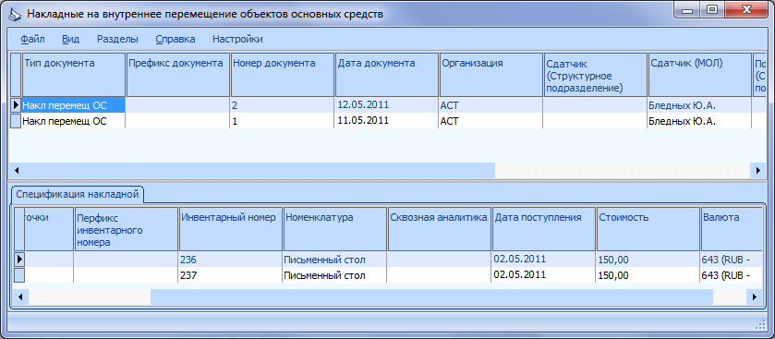
Task: Select Накл перемещ ОС cell dated 11.05.2011
Action: pyautogui.click(x=74, y=121)
